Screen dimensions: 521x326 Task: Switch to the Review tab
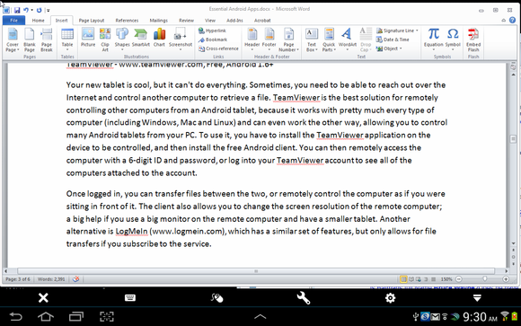click(186, 21)
